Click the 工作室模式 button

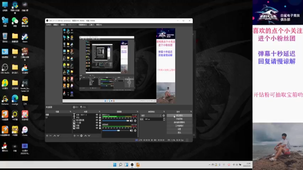pyautogui.click(x=179, y=126)
